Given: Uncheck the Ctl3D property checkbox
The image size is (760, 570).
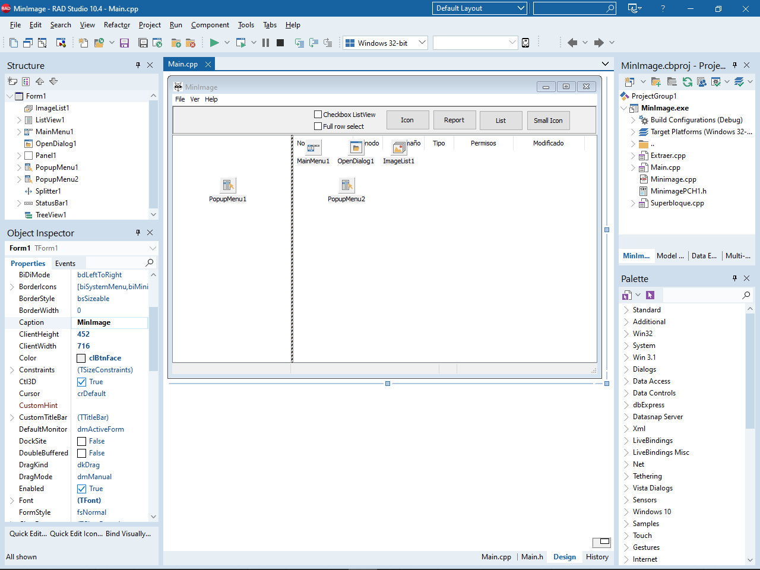Looking at the screenshot, I should pos(82,382).
